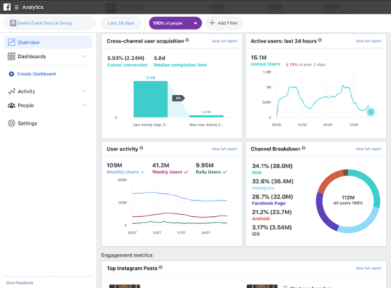Open the Last 28 days date range selector

tap(121, 23)
